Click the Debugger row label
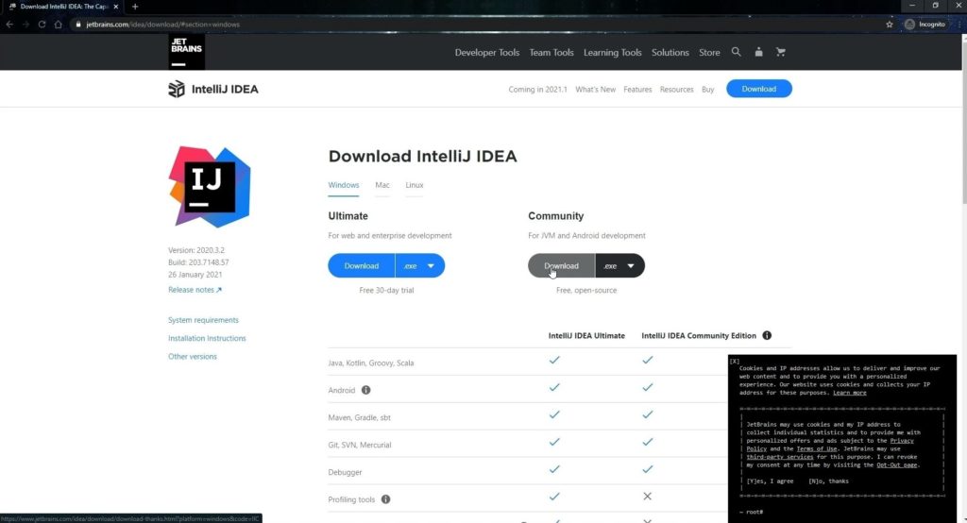The image size is (967, 523). 345,472
